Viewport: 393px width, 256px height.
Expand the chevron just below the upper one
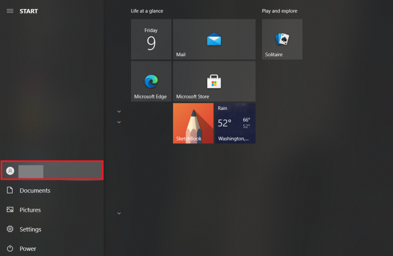pos(119,122)
